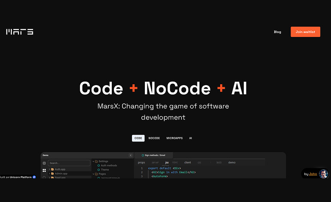This screenshot has height=202, width=331.
Task: Click the square icon left of Search
Action: tap(44, 163)
